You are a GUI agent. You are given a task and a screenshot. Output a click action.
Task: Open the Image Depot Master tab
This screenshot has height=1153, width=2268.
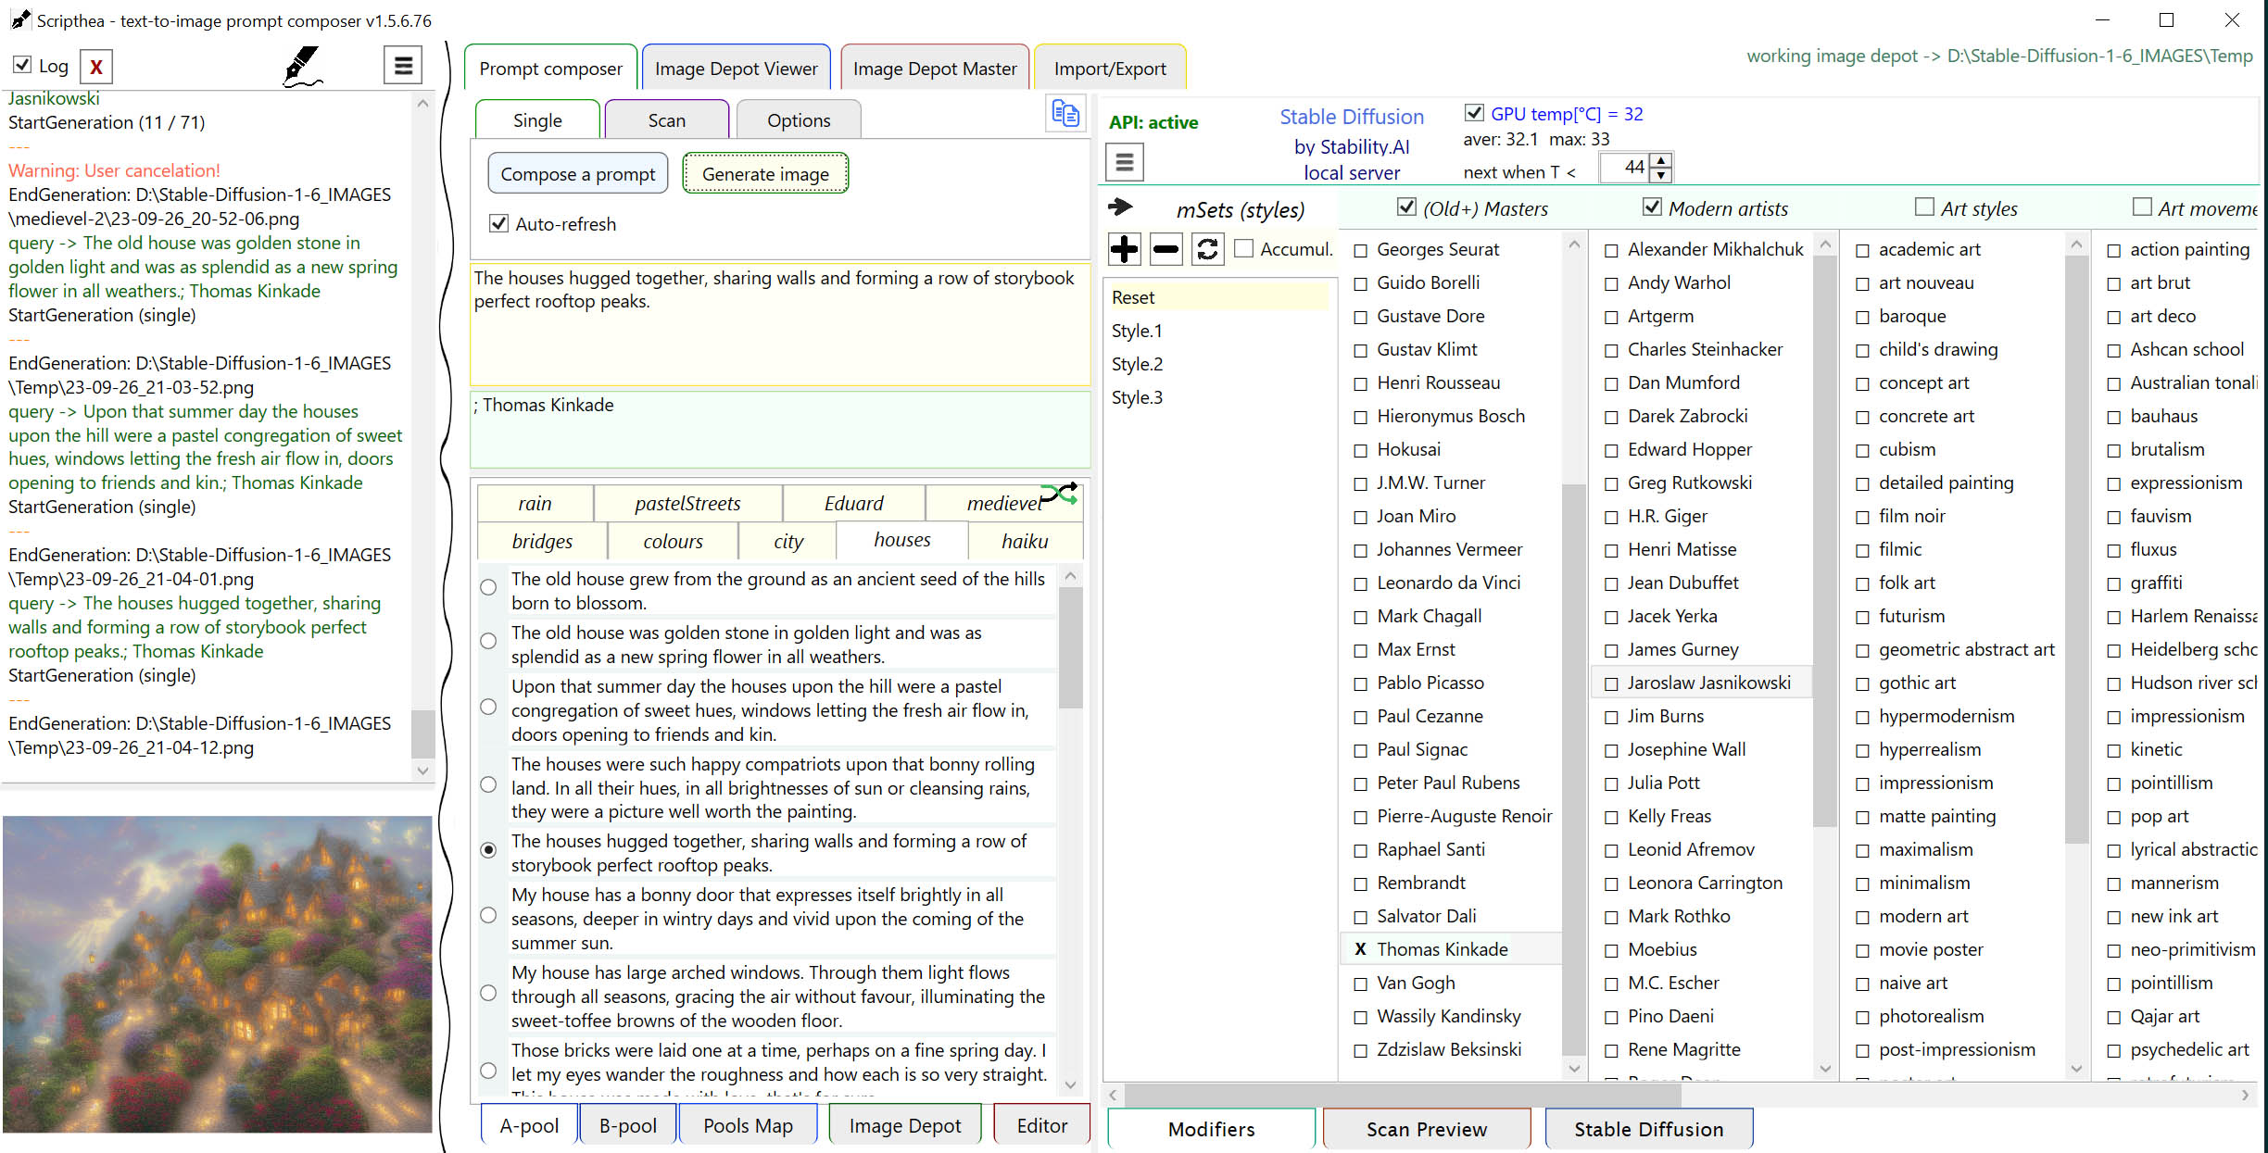tap(935, 69)
